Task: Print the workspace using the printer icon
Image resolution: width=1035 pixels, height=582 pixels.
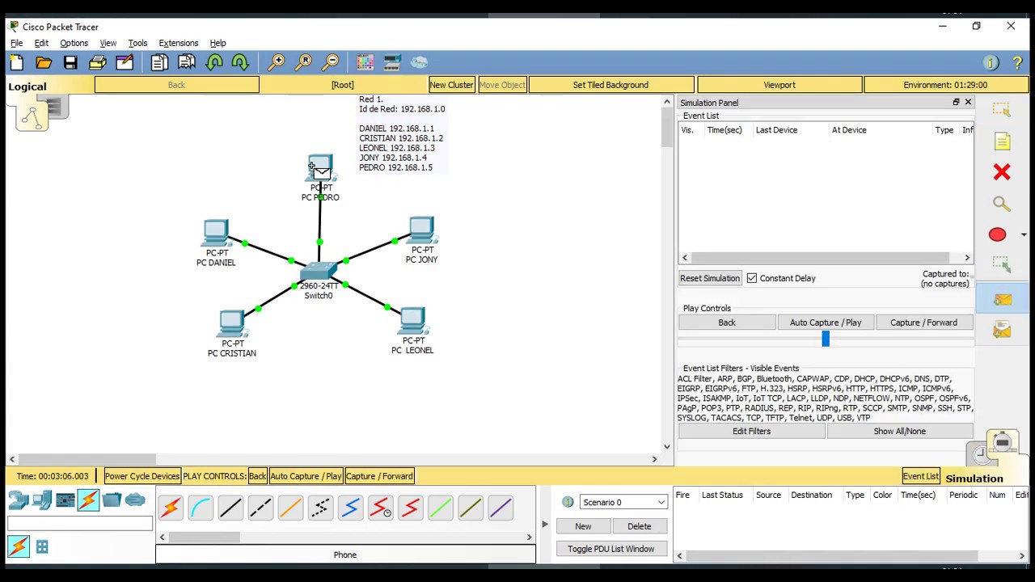Action: pos(97,62)
